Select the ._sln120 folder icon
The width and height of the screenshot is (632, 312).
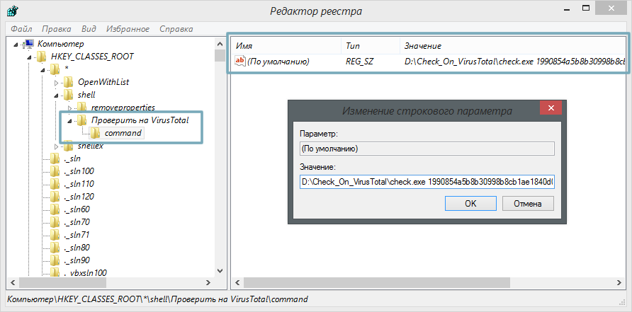(55, 197)
